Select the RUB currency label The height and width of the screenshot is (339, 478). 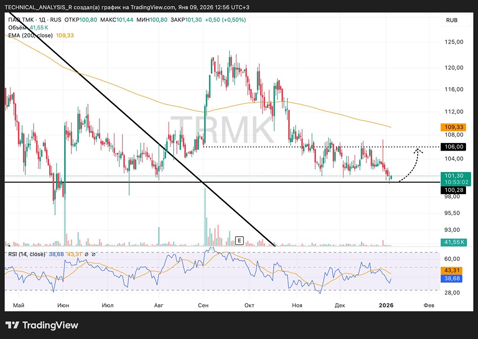pyautogui.click(x=452, y=20)
